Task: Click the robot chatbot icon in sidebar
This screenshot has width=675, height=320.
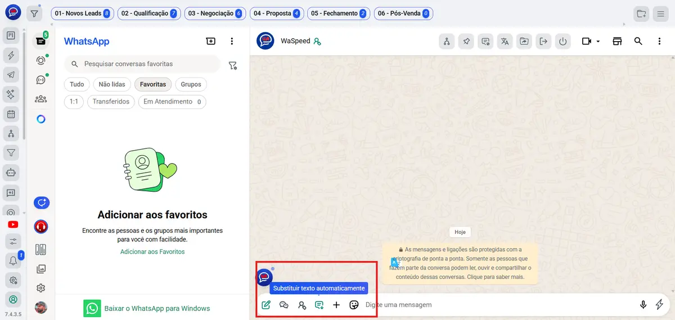Action: pyautogui.click(x=11, y=172)
